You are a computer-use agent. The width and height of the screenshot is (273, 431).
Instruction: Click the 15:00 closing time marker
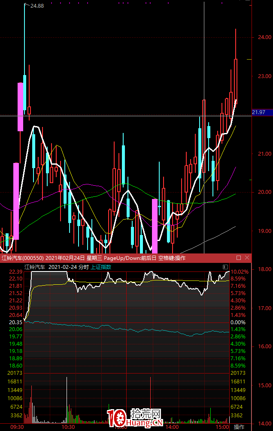pos(222,427)
